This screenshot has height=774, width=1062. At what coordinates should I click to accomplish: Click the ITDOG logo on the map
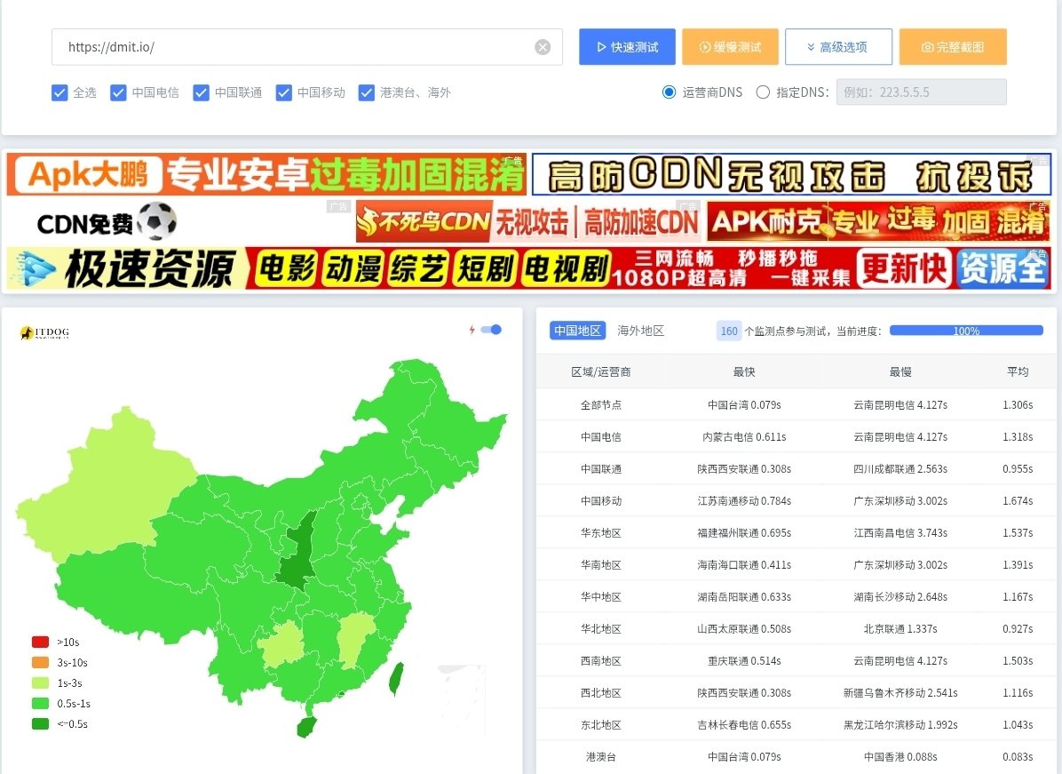tap(44, 332)
